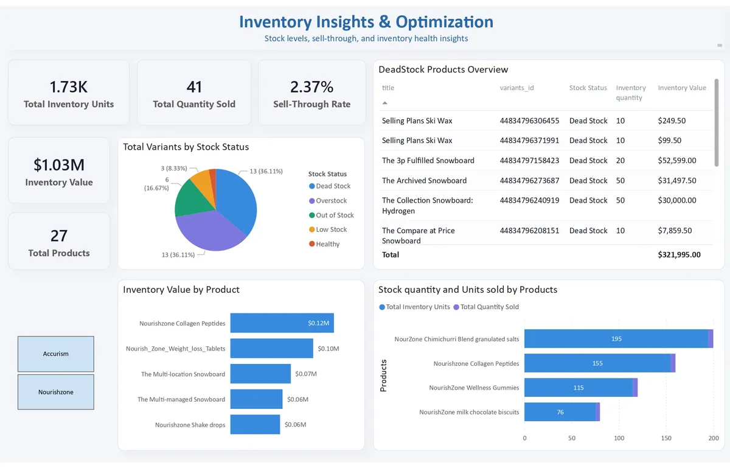Click the Total Inventory Units card
The height and width of the screenshot is (468, 730).
tap(69, 93)
